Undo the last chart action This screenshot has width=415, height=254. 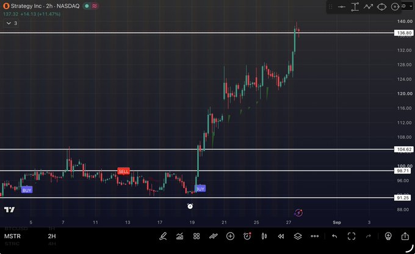coord(334,236)
